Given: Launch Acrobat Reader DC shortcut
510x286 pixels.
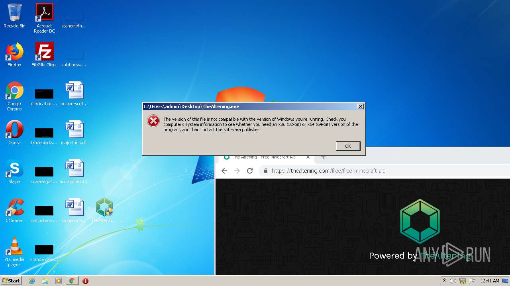Looking at the screenshot, I should tap(44, 18).
